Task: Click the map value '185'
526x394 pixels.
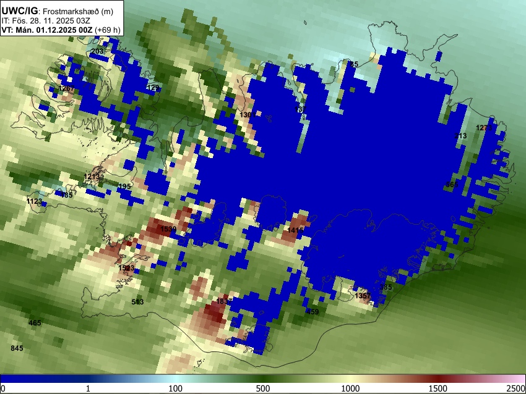Action: coord(66,195)
